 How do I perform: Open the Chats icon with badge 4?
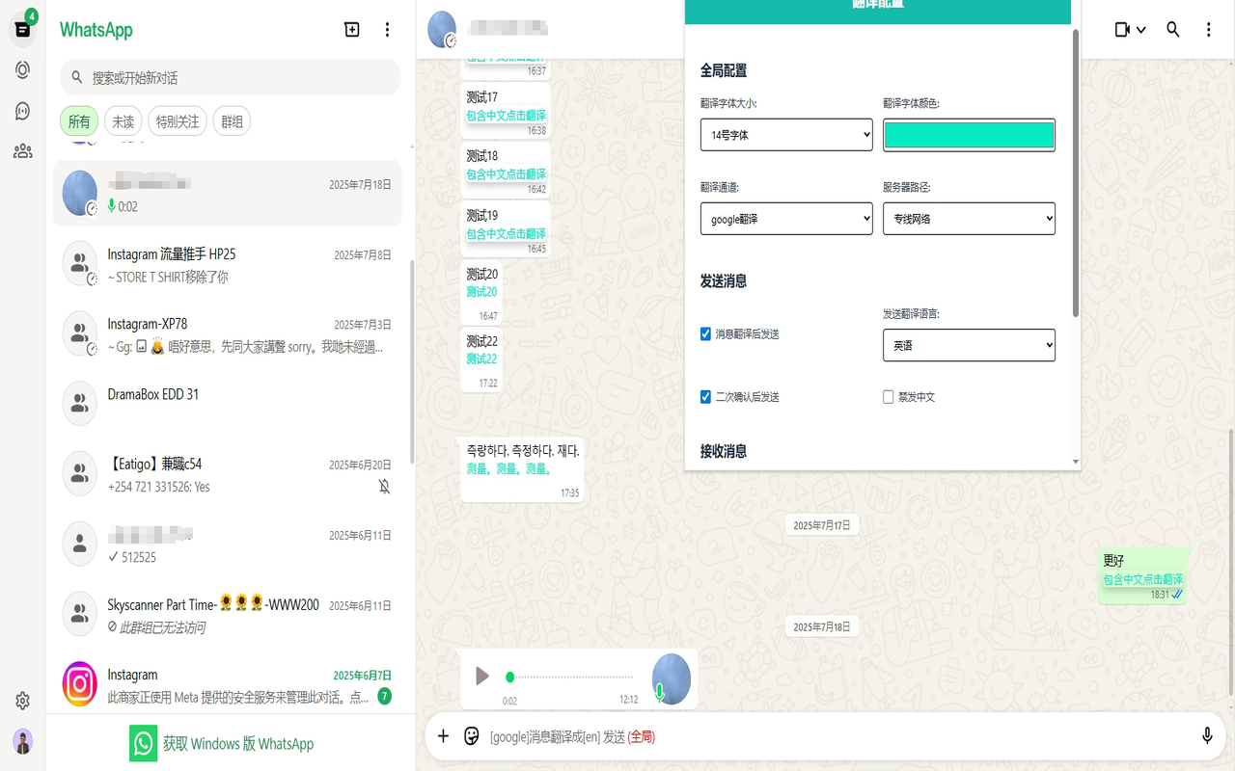click(23, 29)
